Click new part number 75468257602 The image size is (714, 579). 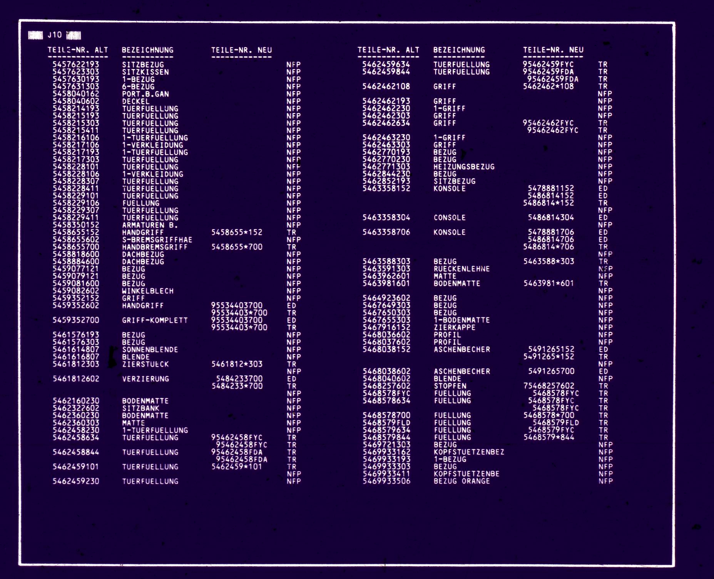pos(548,386)
